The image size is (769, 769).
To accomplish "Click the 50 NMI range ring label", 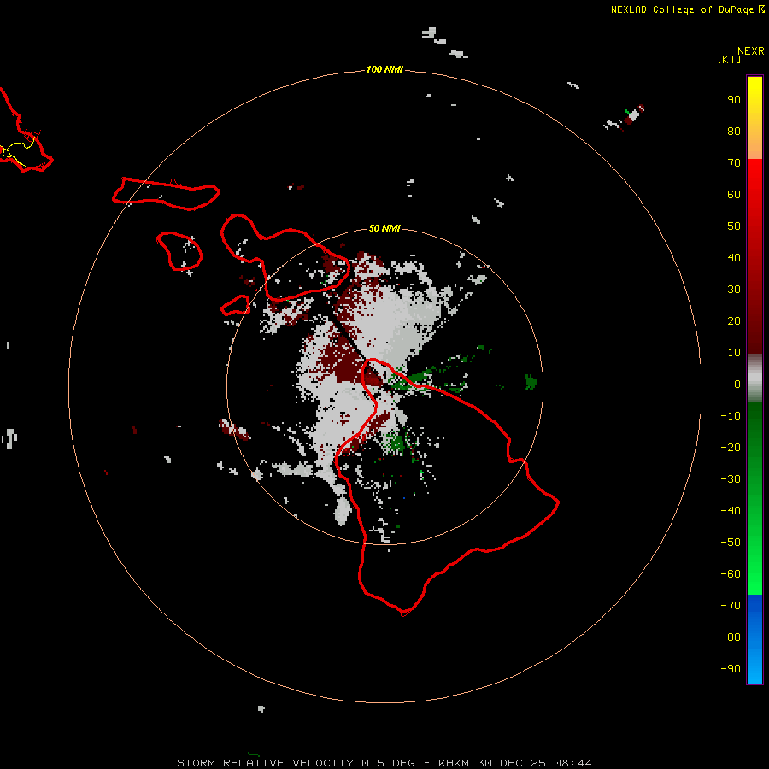I will click(384, 228).
